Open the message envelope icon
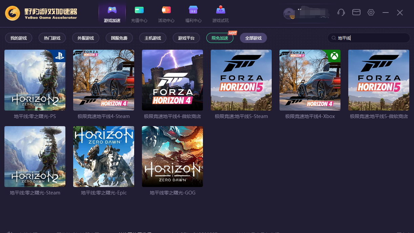The width and height of the screenshot is (414, 233). [356, 13]
